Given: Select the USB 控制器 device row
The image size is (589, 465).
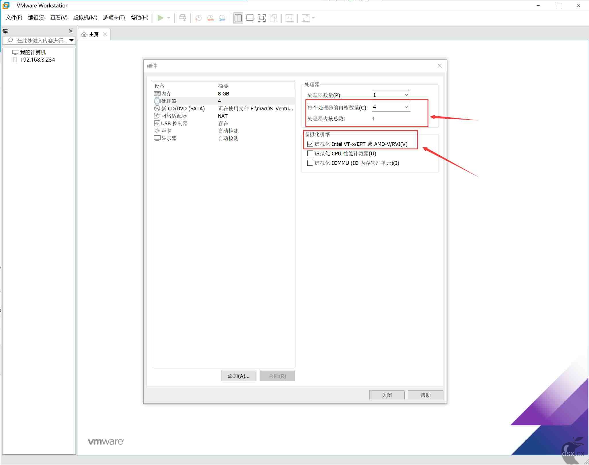Looking at the screenshot, I should (x=223, y=124).
